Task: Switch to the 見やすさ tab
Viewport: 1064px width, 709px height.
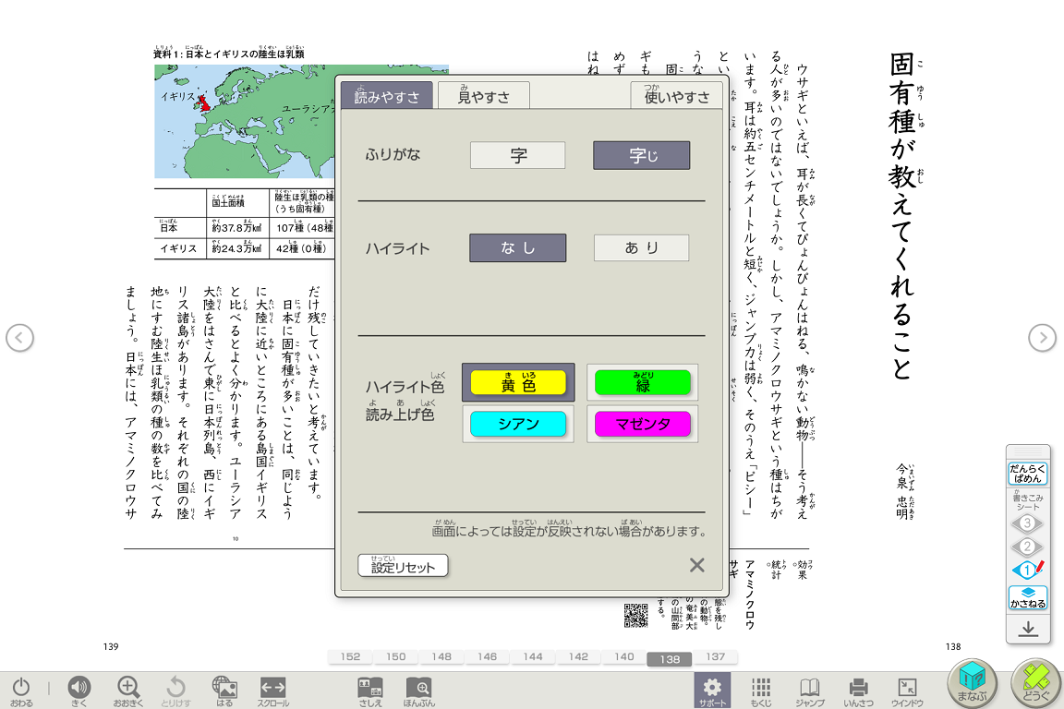Action: point(483,96)
